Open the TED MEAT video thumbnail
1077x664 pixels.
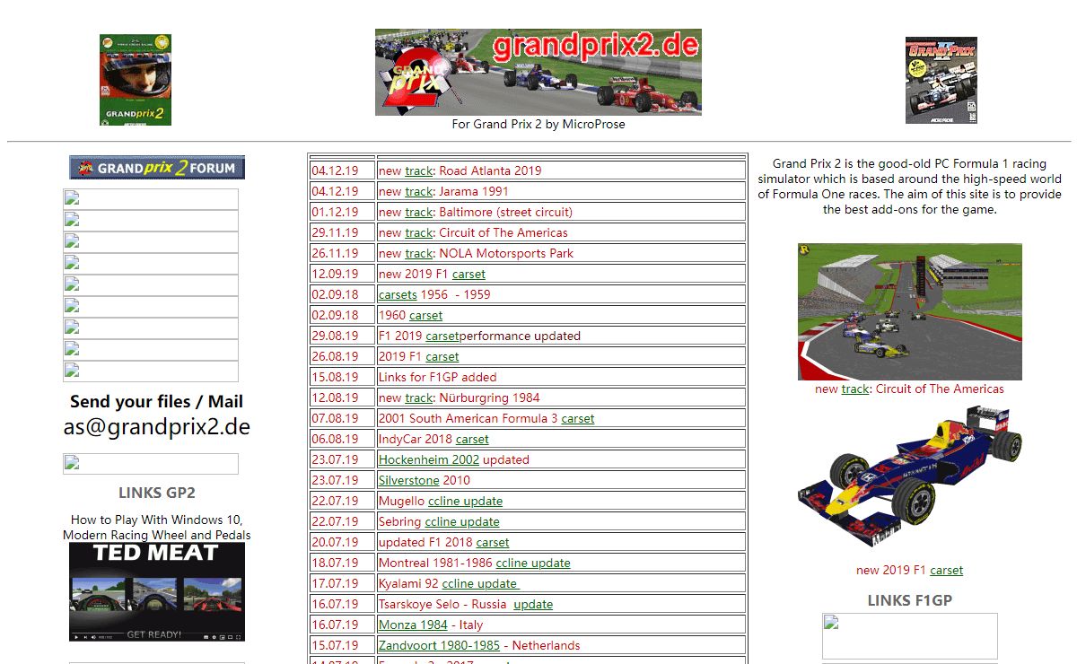click(157, 591)
